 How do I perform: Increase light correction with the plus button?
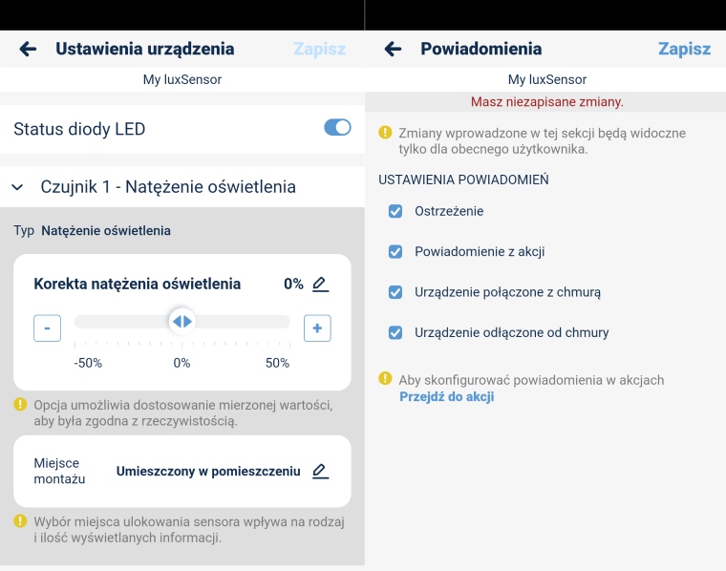(x=317, y=328)
